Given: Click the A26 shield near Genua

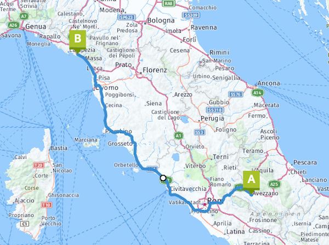Looking at the screenshot, I should tap(13, 25).
